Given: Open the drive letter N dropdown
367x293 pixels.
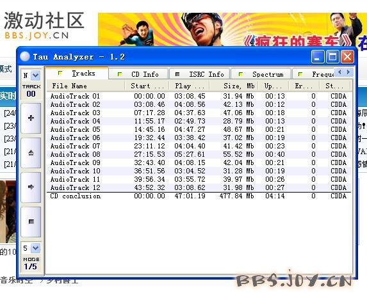Looking at the screenshot, I should pyautogui.click(x=36, y=75).
